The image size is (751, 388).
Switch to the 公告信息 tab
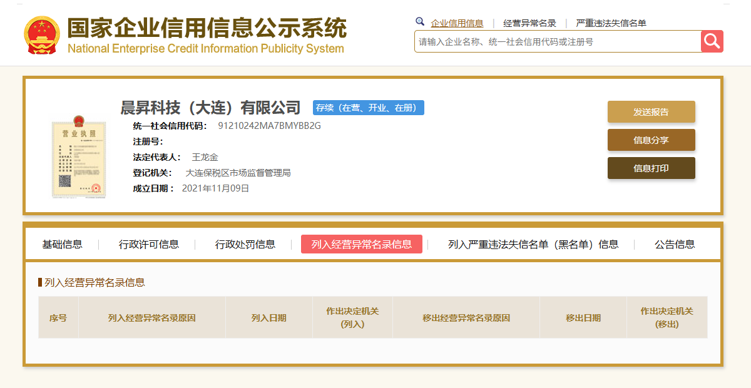(x=675, y=244)
